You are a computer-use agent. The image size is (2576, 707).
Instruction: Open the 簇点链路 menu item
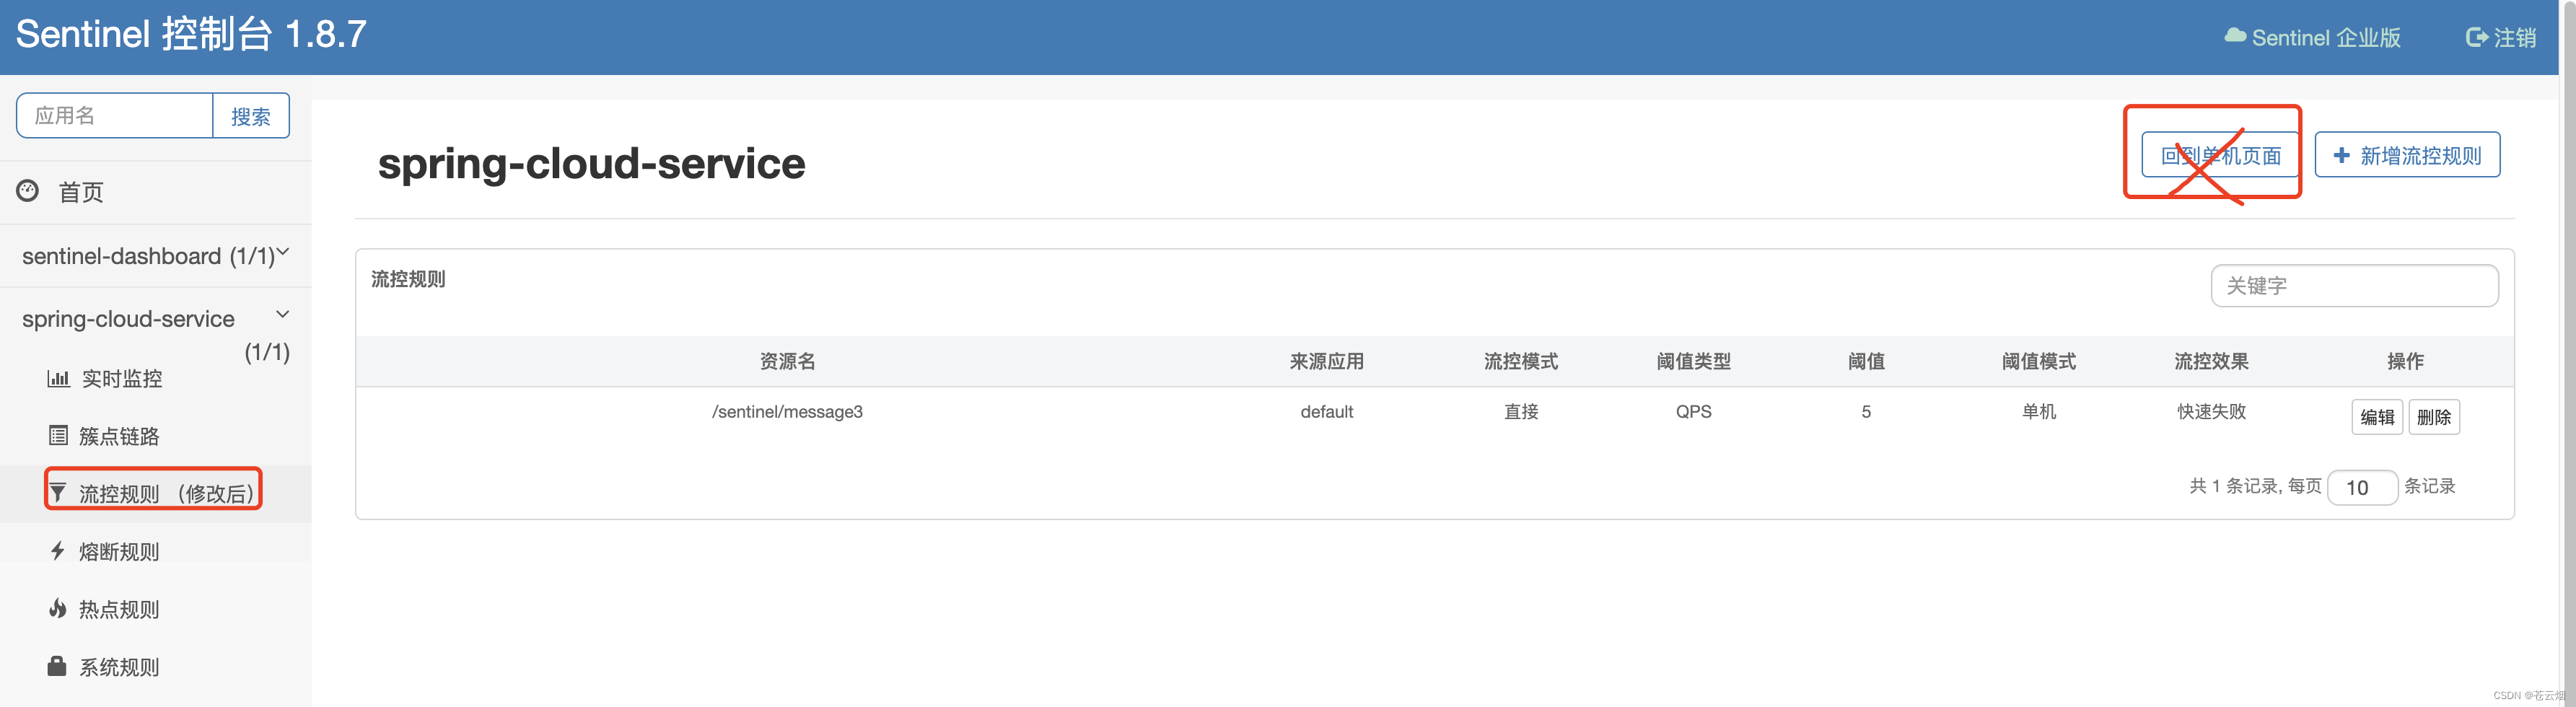(119, 436)
